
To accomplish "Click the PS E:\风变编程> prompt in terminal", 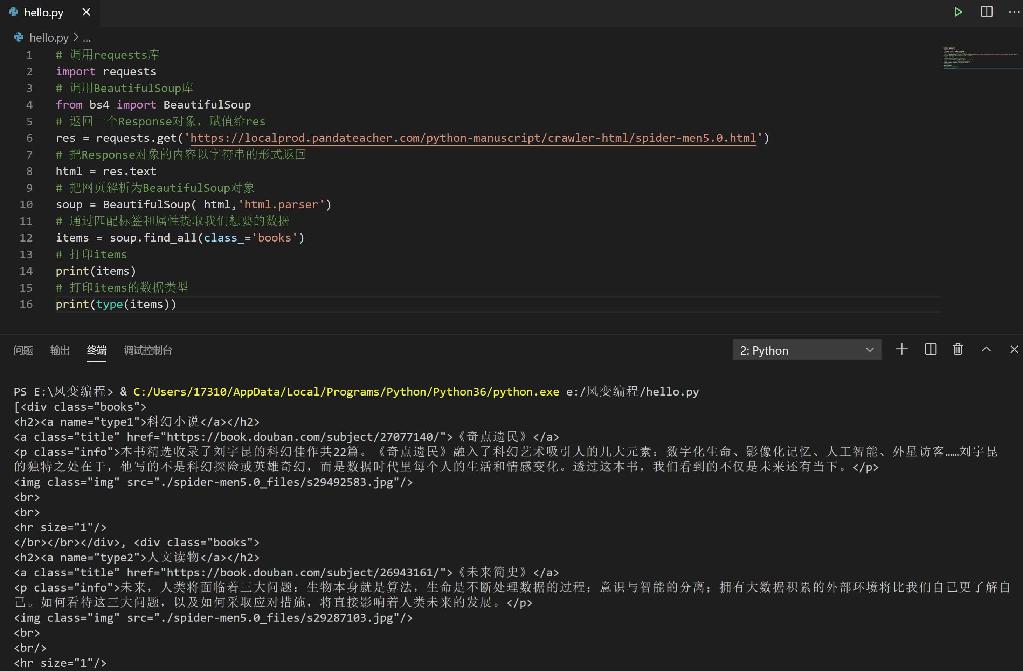I will [x=64, y=392].
